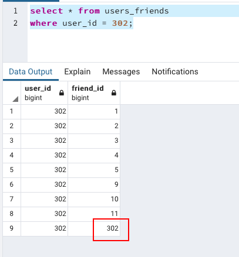Select result row number 3
Image resolution: width=239 pixels, height=257 pixels.
12,141
